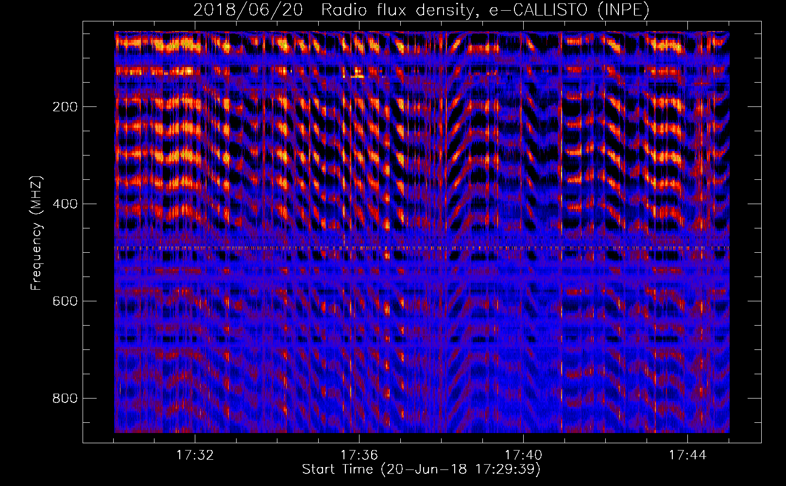Click the plot title "2018/06/20 Radio flux density, e-CALLISTO (INPE)"
Viewport: 786px width, 486px height.
[421, 10]
